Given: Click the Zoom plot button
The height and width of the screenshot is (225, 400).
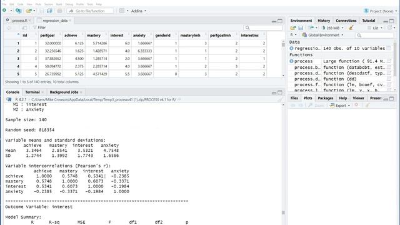Looking at the screenshot, I should click(316, 106).
